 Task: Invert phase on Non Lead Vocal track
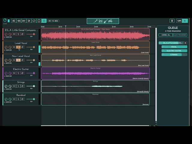[22, 60]
